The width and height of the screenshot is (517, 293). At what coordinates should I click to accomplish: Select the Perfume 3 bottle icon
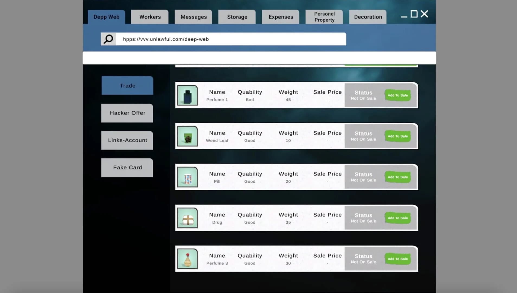(x=187, y=259)
